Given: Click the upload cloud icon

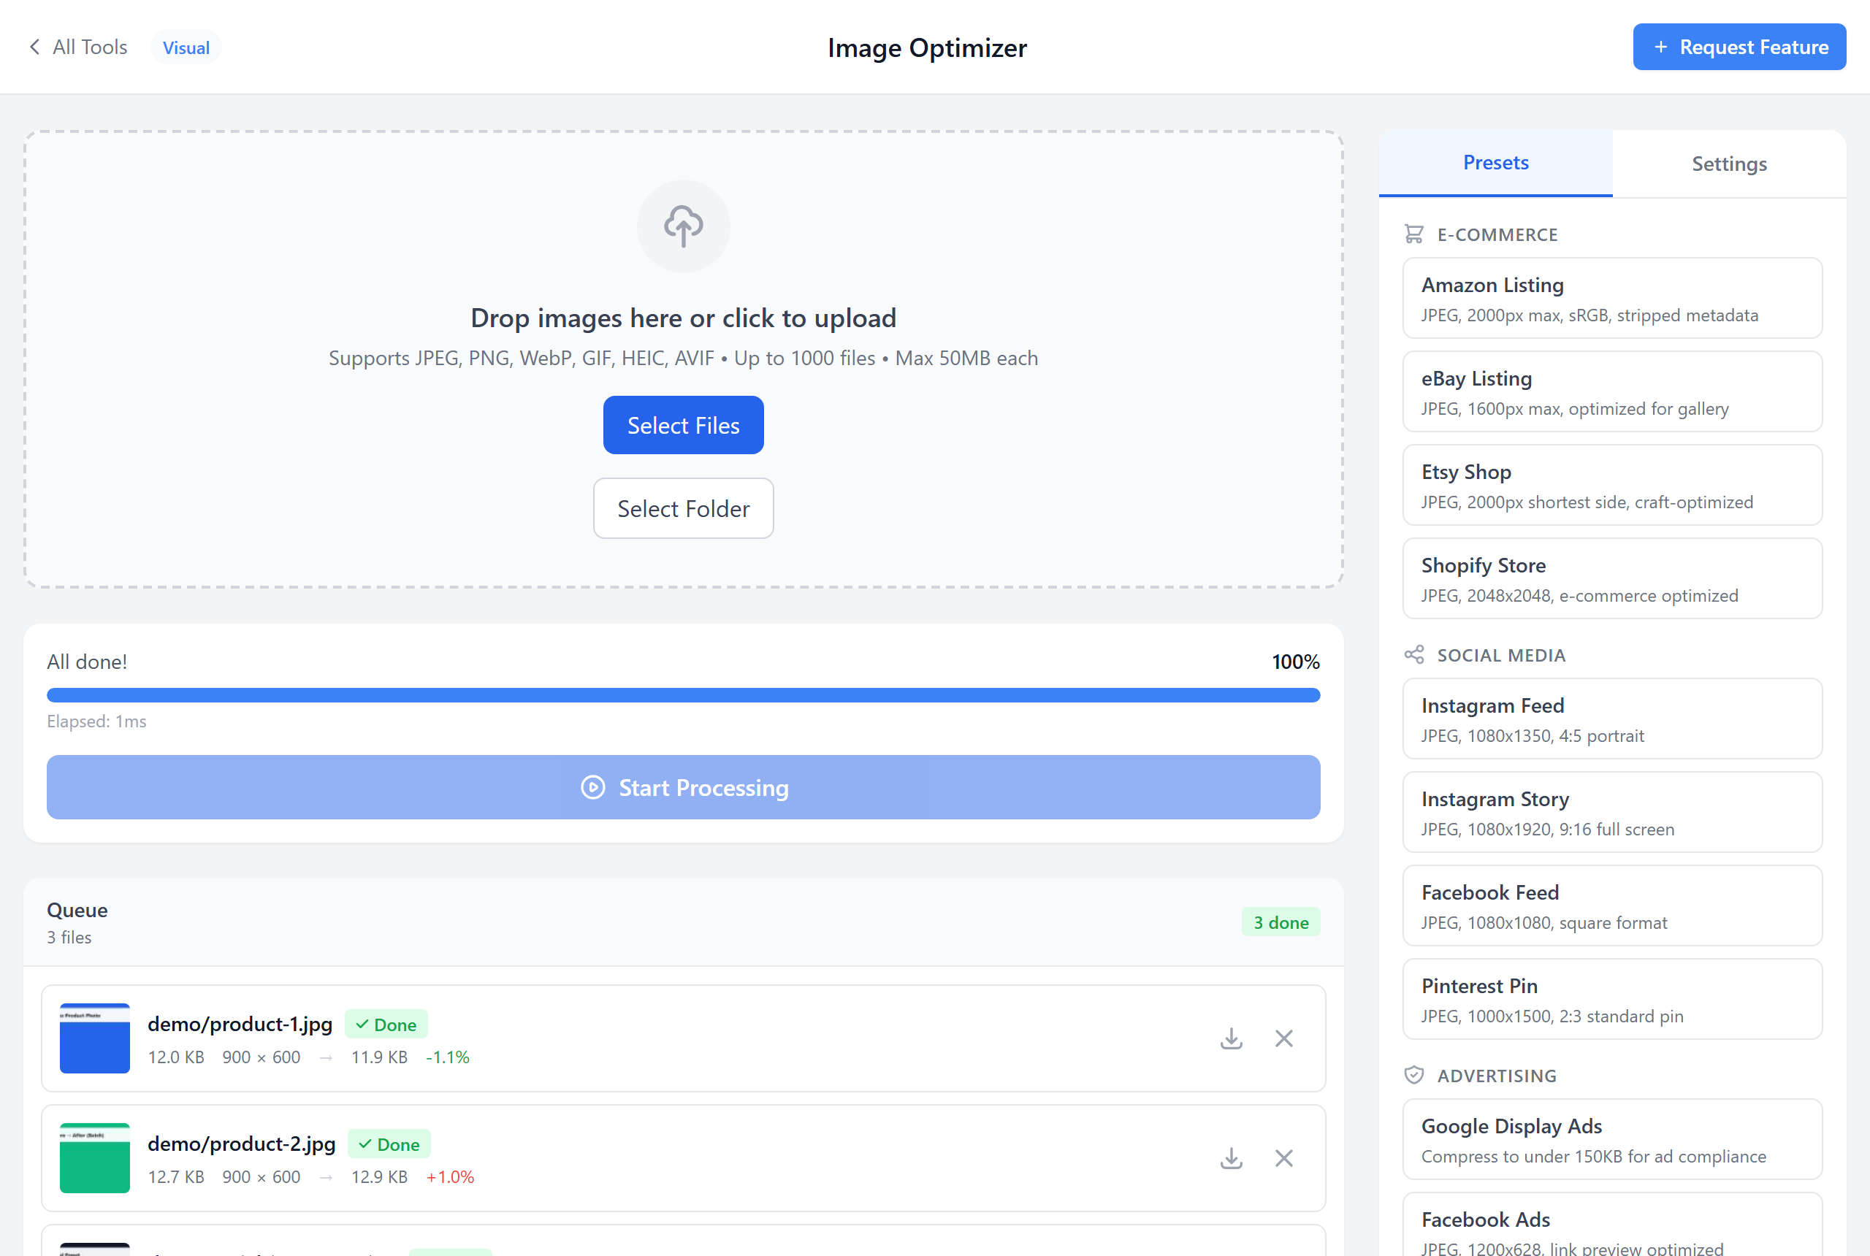Looking at the screenshot, I should pos(682,226).
